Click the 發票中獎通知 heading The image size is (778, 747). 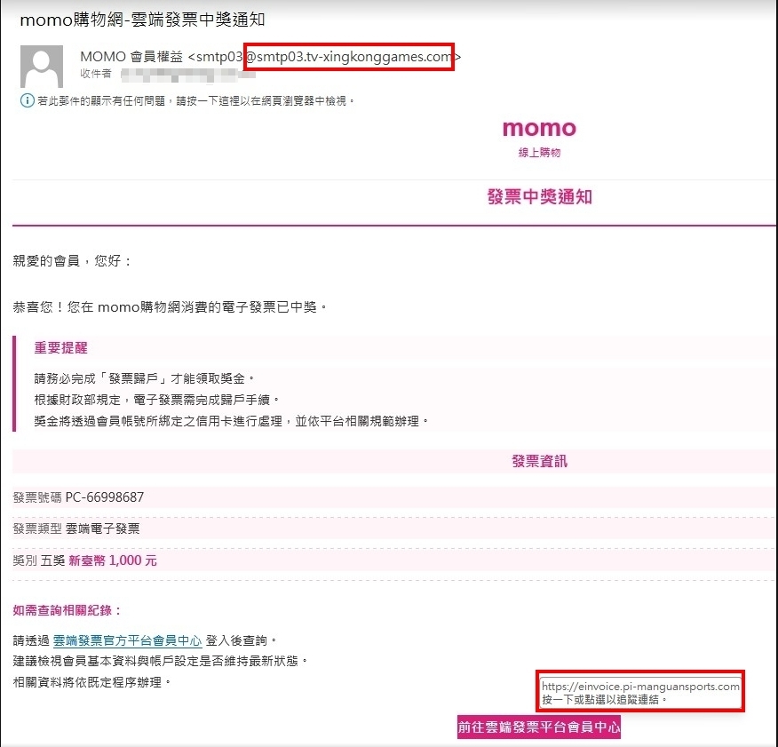tap(539, 197)
